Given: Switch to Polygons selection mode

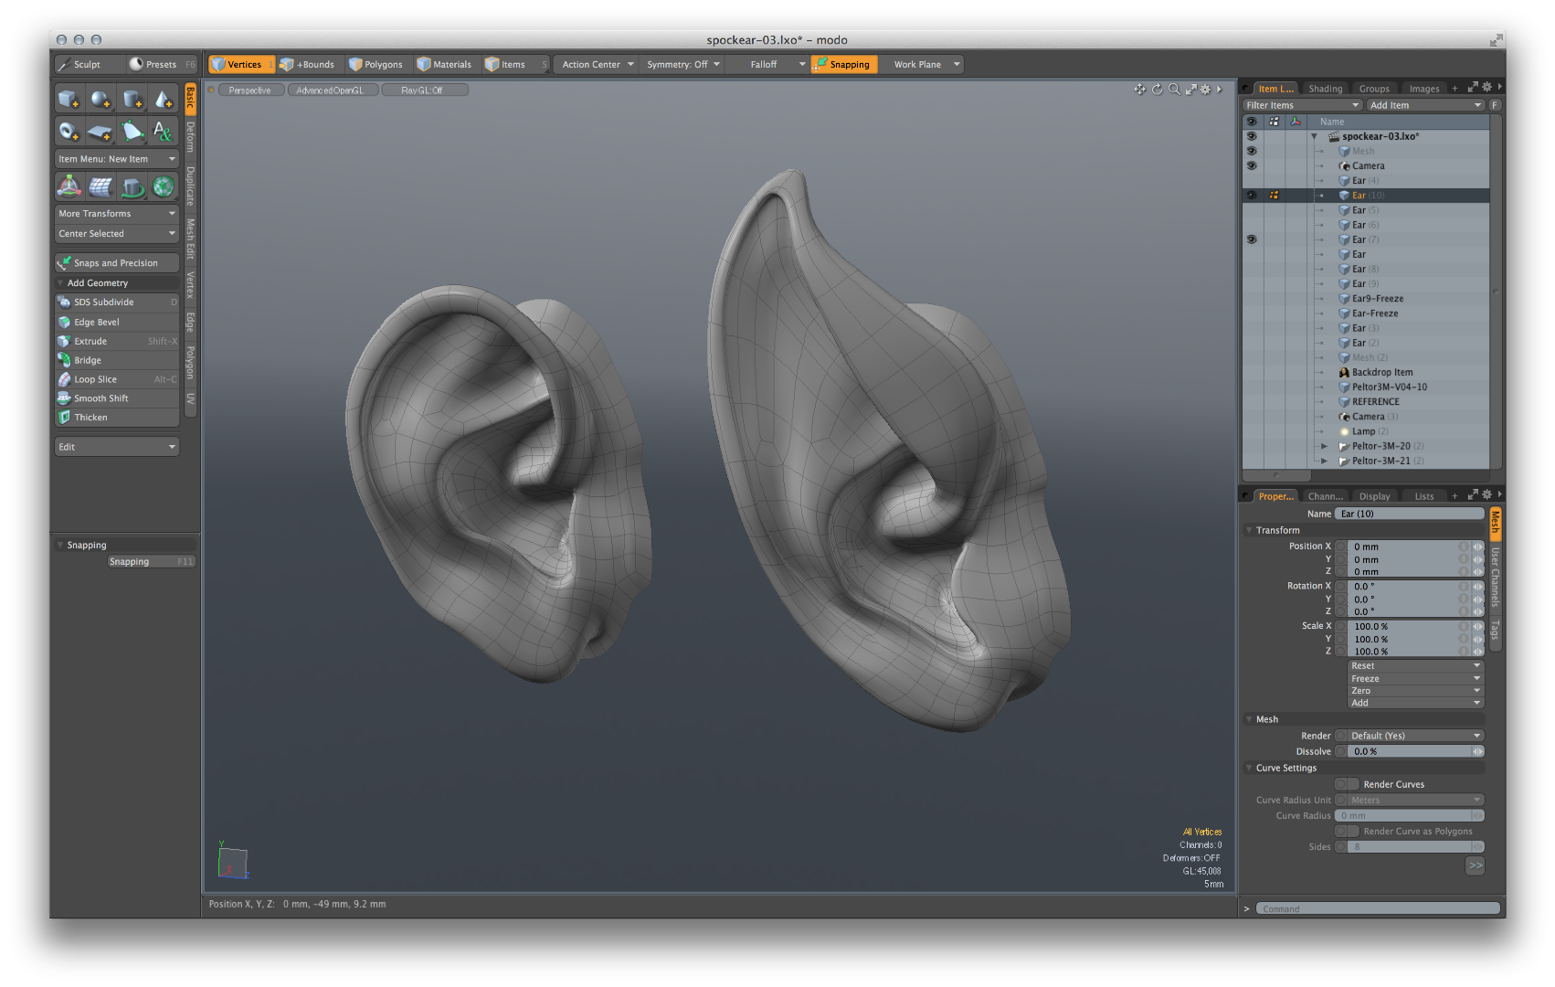Looking at the screenshot, I should [376, 65].
